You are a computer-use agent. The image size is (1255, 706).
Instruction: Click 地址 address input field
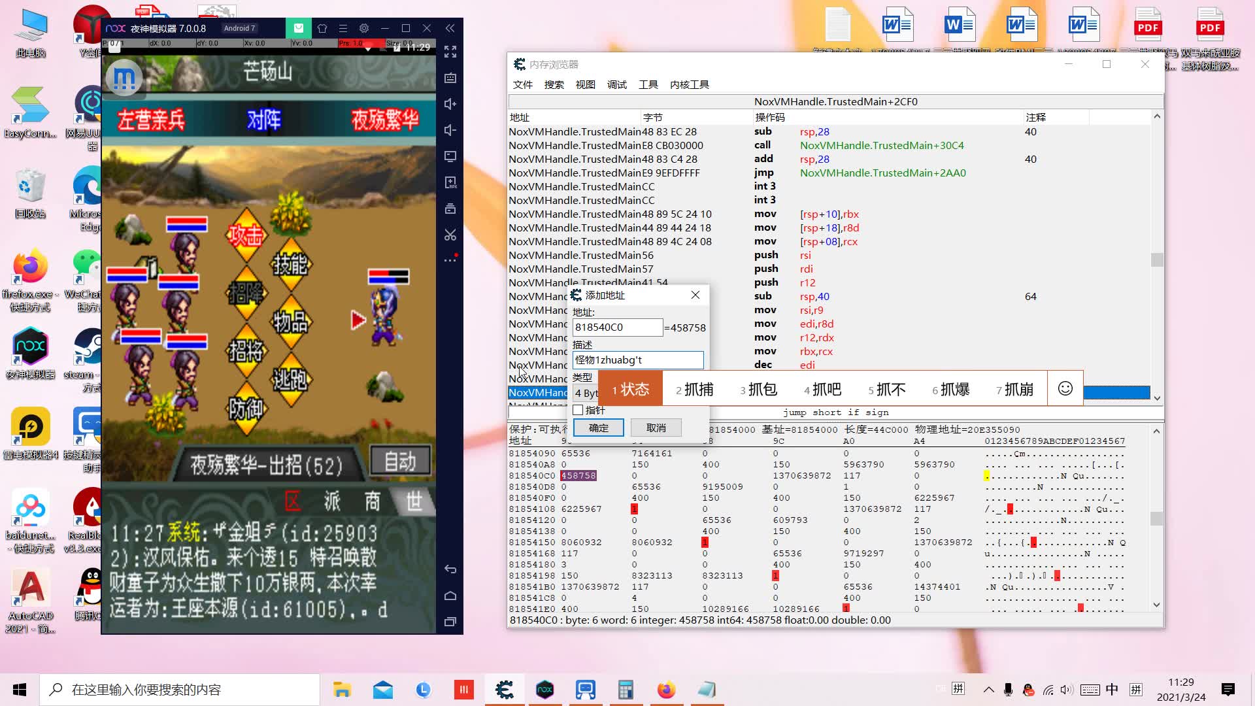tap(618, 327)
